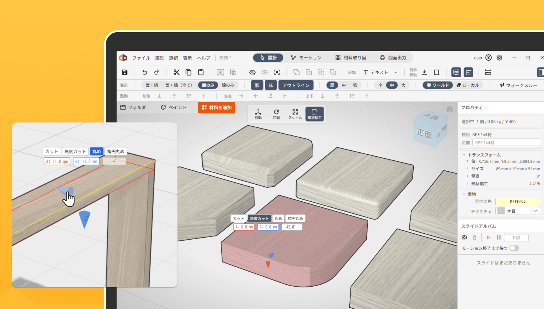Open the テクスチャ 木目 dropdown
The image size is (544, 309).
pos(518,211)
